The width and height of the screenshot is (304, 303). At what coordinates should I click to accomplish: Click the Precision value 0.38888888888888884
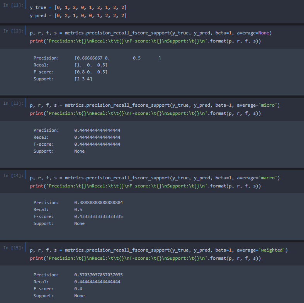pyautogui.click(x=99, y=203)
